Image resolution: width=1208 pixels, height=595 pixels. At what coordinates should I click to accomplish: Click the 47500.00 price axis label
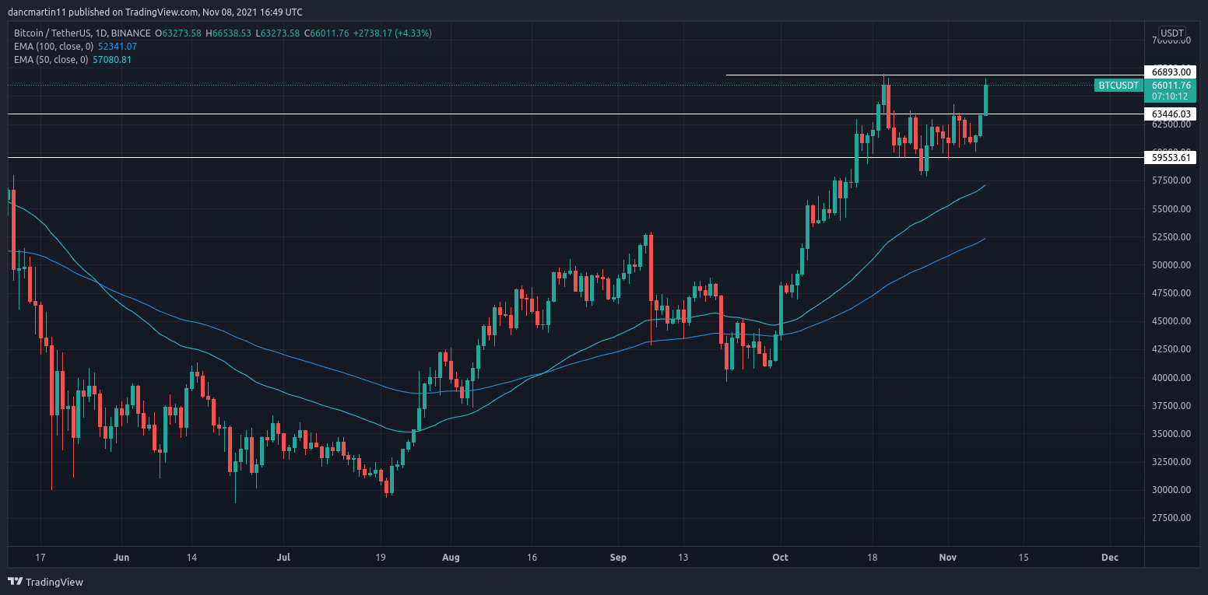[1171, 293]
